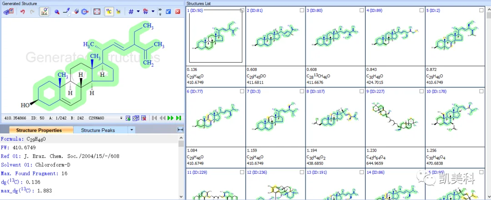Open dropdown next to red hash icon
The height and width of the screenshot is (200, 491).
pos(153,11)
